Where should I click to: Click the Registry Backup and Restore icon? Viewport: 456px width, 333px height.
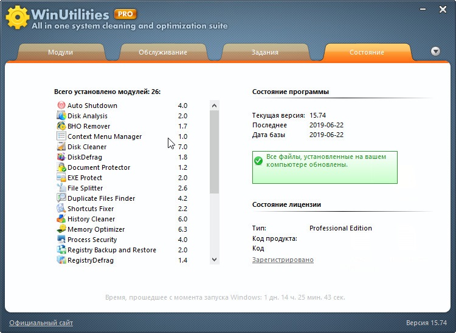coord(61,249)
